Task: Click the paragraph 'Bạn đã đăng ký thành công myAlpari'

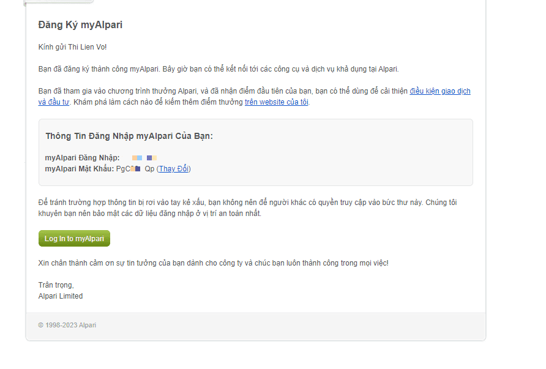Action: [x=219, y=69]
